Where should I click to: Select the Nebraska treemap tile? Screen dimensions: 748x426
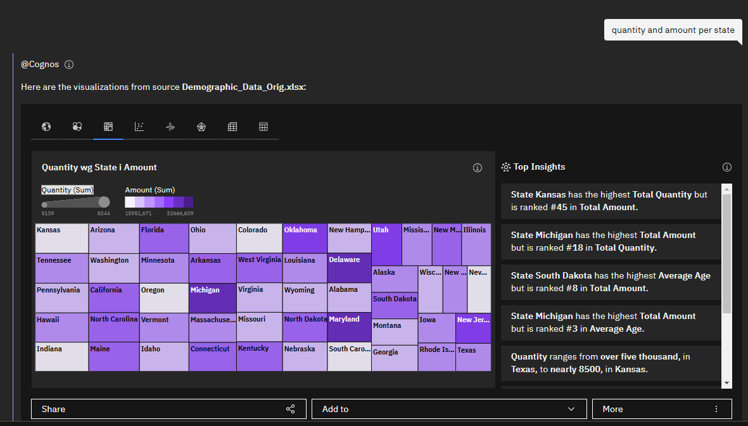click(305, 357)
